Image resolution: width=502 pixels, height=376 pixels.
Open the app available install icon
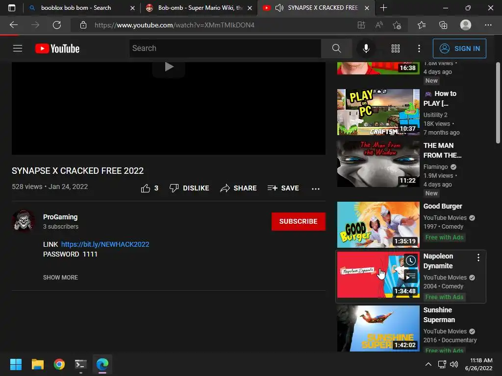(x=361, y=25)
